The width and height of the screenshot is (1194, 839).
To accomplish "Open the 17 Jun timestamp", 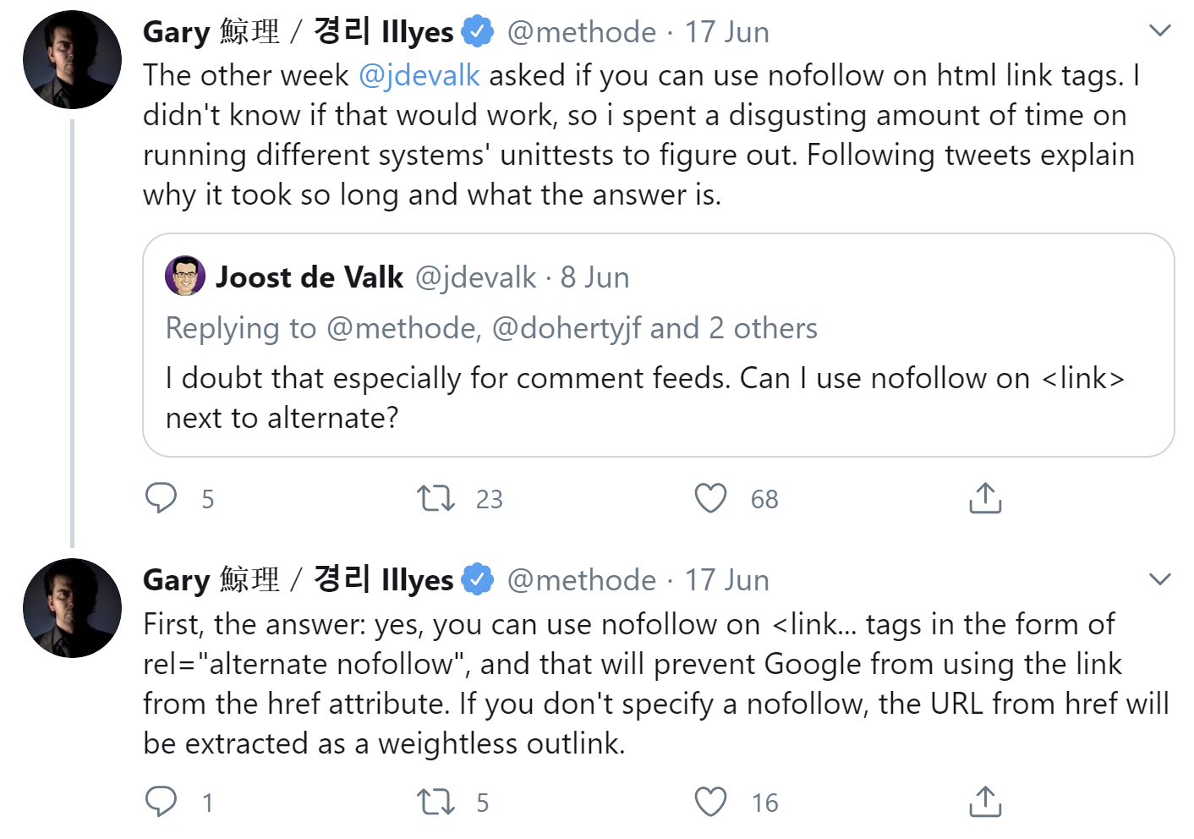I will coord(726,30).
